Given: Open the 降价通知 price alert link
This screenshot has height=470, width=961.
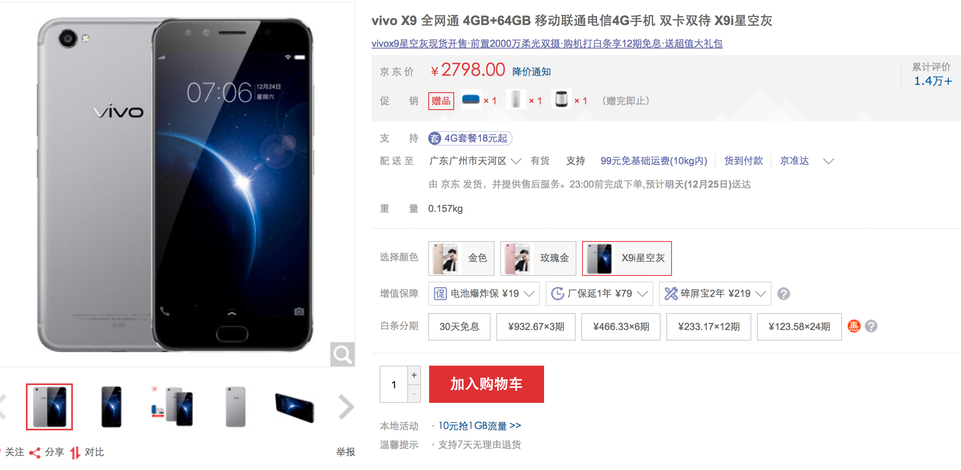Looking at the screenshot, I should click(x=532, y=72).
